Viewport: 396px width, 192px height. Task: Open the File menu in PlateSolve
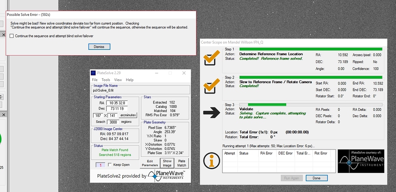(95, 80)
